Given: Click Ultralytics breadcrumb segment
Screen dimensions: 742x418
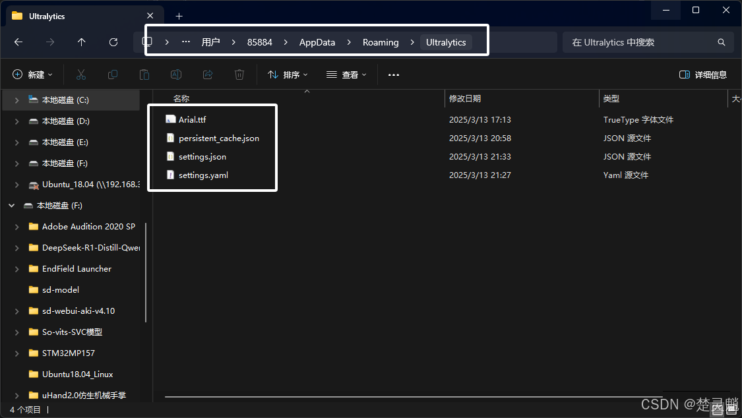Looking at the screenshot, I should tap(446, 42).
